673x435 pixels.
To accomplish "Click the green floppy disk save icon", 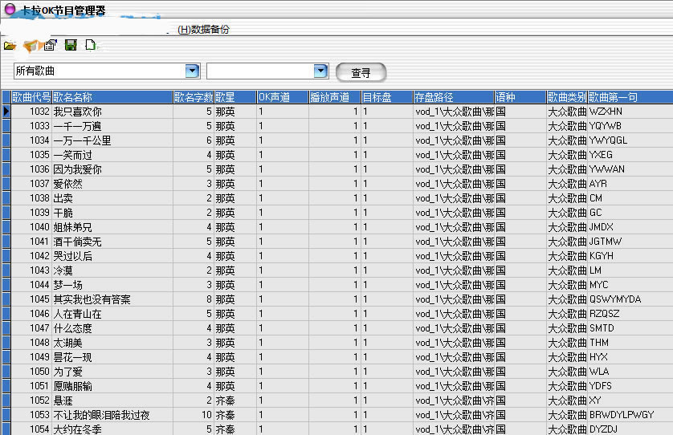I will (71, 46).
